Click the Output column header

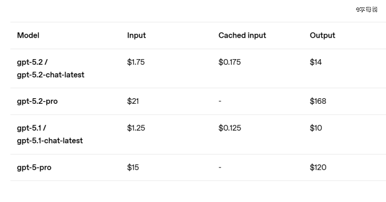[x=322, y=35]
